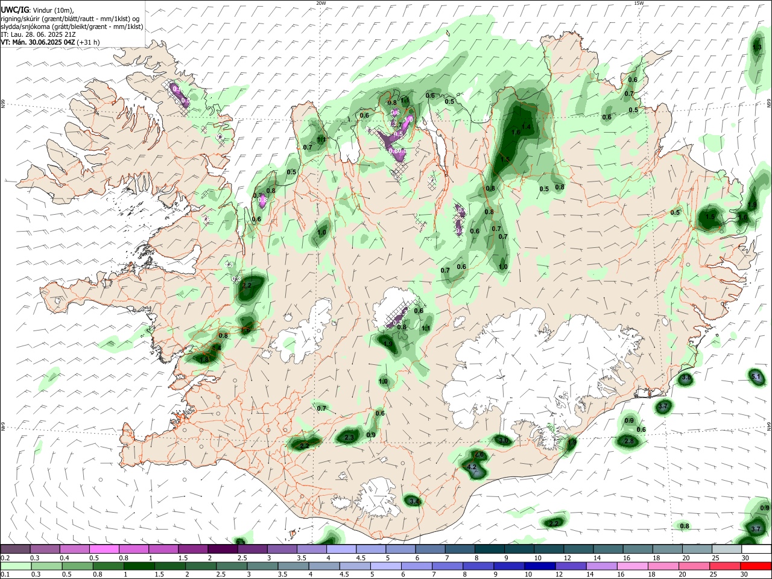Select the grey-purple 0.2 snow-scale swatch
The image size is (772, 579).
coord(15,549)
